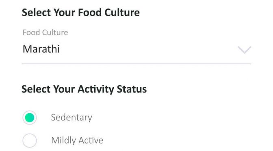Keep activity status as Sedentary
The image size is (273, 151).
(x=30, y=118)
